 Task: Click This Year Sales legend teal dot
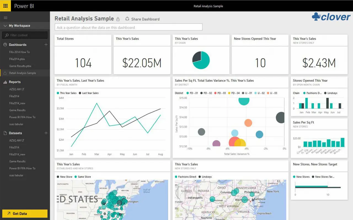click(x=58, y=93)
